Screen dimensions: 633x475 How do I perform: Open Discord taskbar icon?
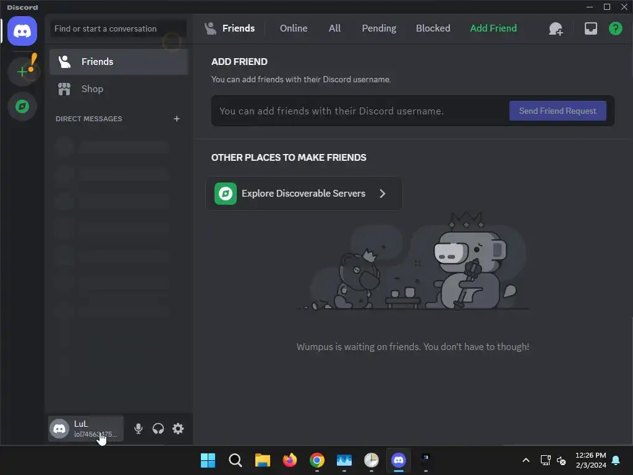pyautogui.click(x=399, y=460)
